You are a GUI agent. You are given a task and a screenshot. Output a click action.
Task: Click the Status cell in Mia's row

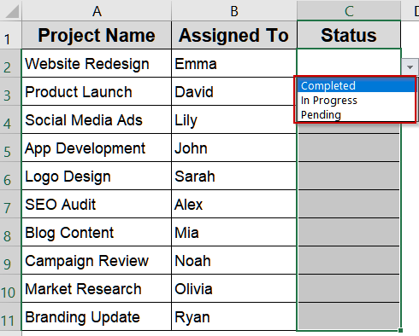pos(349,232)
